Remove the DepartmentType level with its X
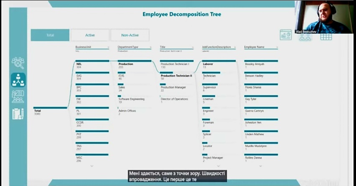This screenshot has width=356, height=186. point(150,47)
